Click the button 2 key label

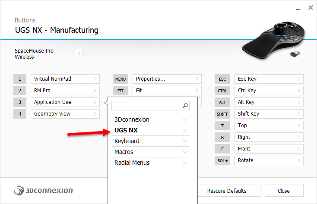pyautogui.click(x=20, y=91)
